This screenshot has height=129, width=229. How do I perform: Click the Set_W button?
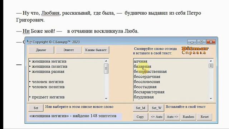point(156,108)
